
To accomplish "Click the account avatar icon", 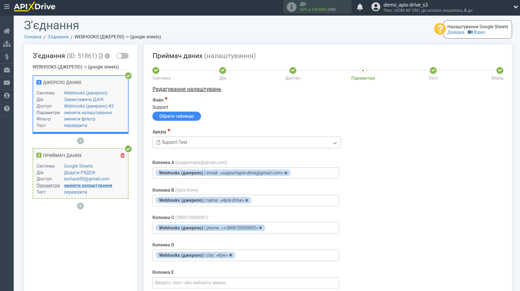I will (376, 7).
